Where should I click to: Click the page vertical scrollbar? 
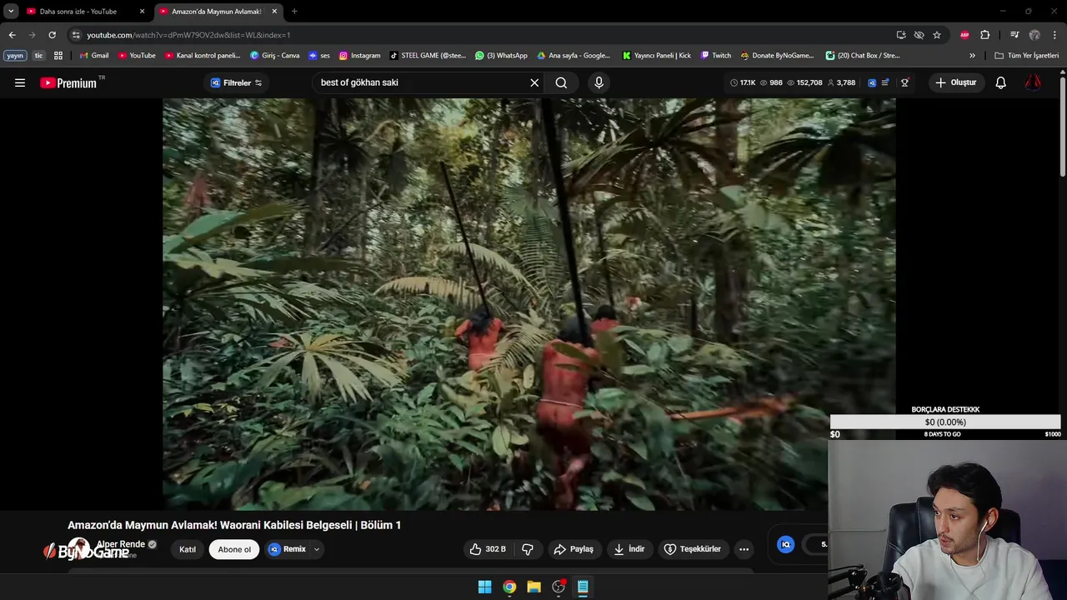(x=1063, y=125)
